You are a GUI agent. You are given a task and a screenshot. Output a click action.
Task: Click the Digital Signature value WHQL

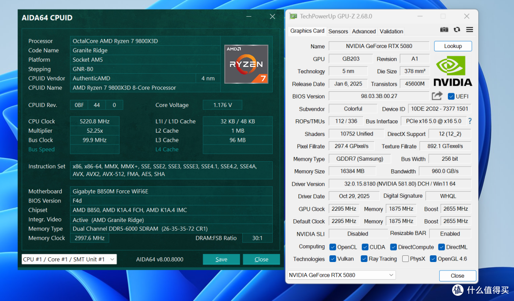448,196
